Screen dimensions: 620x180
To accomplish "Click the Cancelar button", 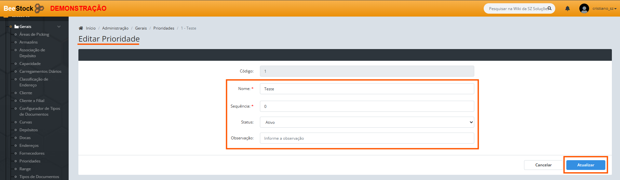I will (543, 165).
